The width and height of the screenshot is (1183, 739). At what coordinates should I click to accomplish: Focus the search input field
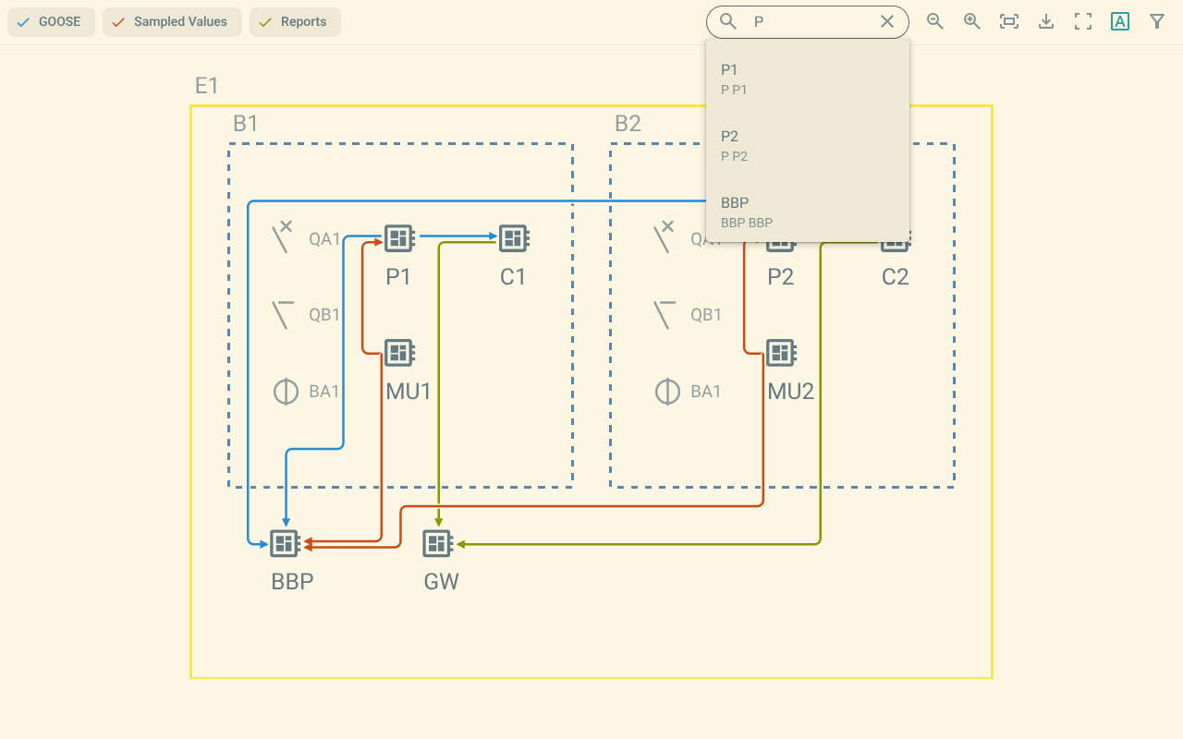[x=808, y=21]
